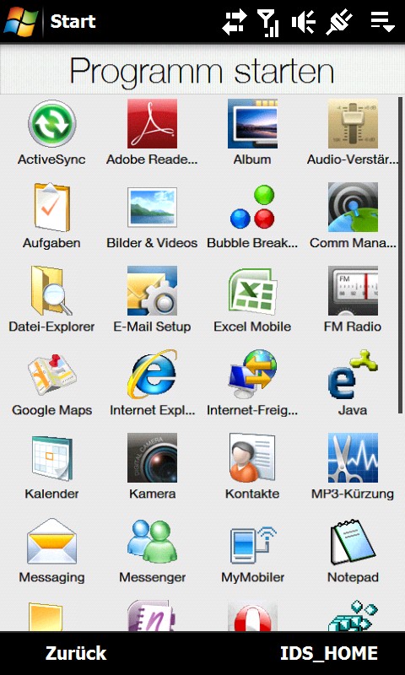Click the vertical scrollbar on right edge
This screenshot has width=405, height=675.
tap(401, 256)
